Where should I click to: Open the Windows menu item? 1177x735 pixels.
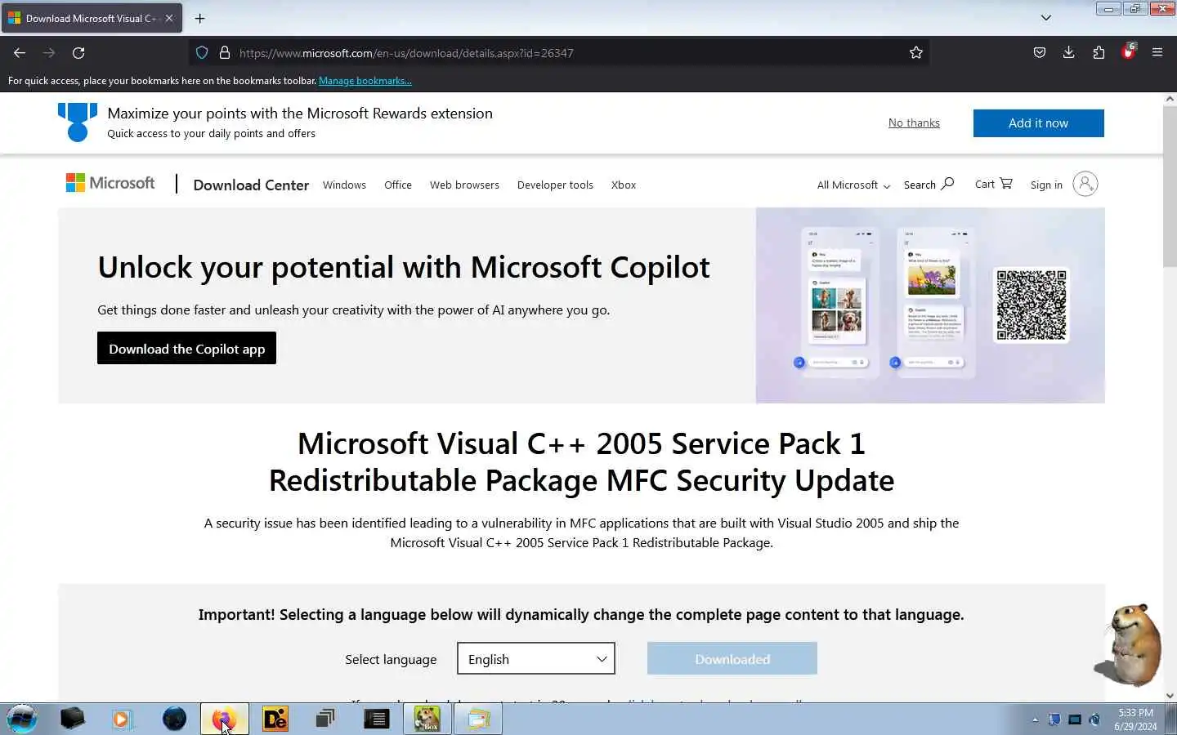[344, 185]
